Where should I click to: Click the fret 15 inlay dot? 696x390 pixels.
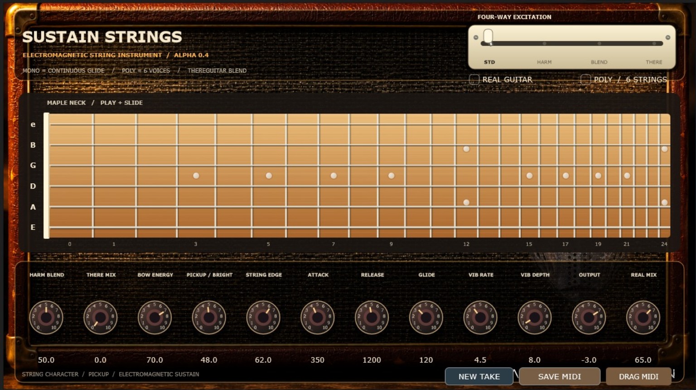click(x=529, y=176)
